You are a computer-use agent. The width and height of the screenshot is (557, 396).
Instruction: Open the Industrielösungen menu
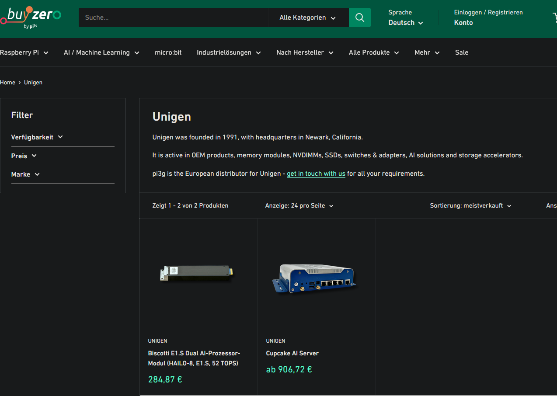229,52
